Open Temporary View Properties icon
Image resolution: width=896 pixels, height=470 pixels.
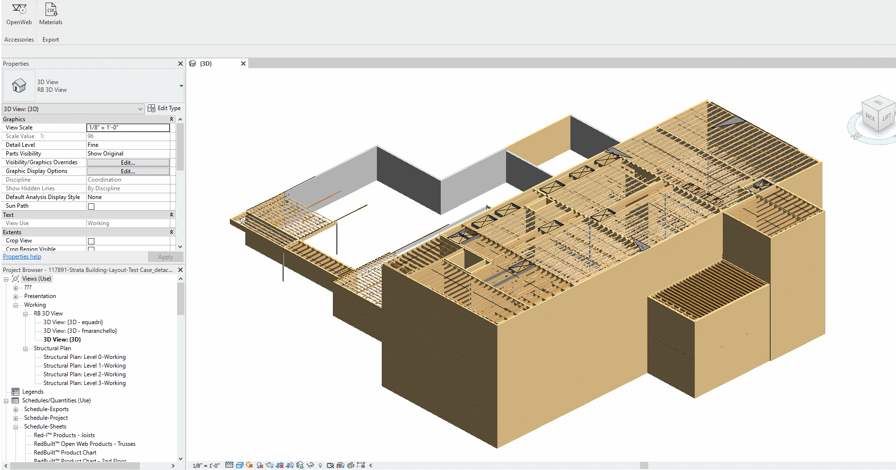tap(330, 465)
